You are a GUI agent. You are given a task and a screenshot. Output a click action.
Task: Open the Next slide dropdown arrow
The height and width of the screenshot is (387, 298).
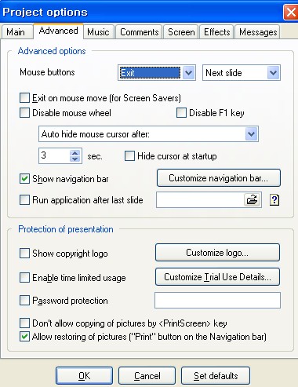(274, 73)
